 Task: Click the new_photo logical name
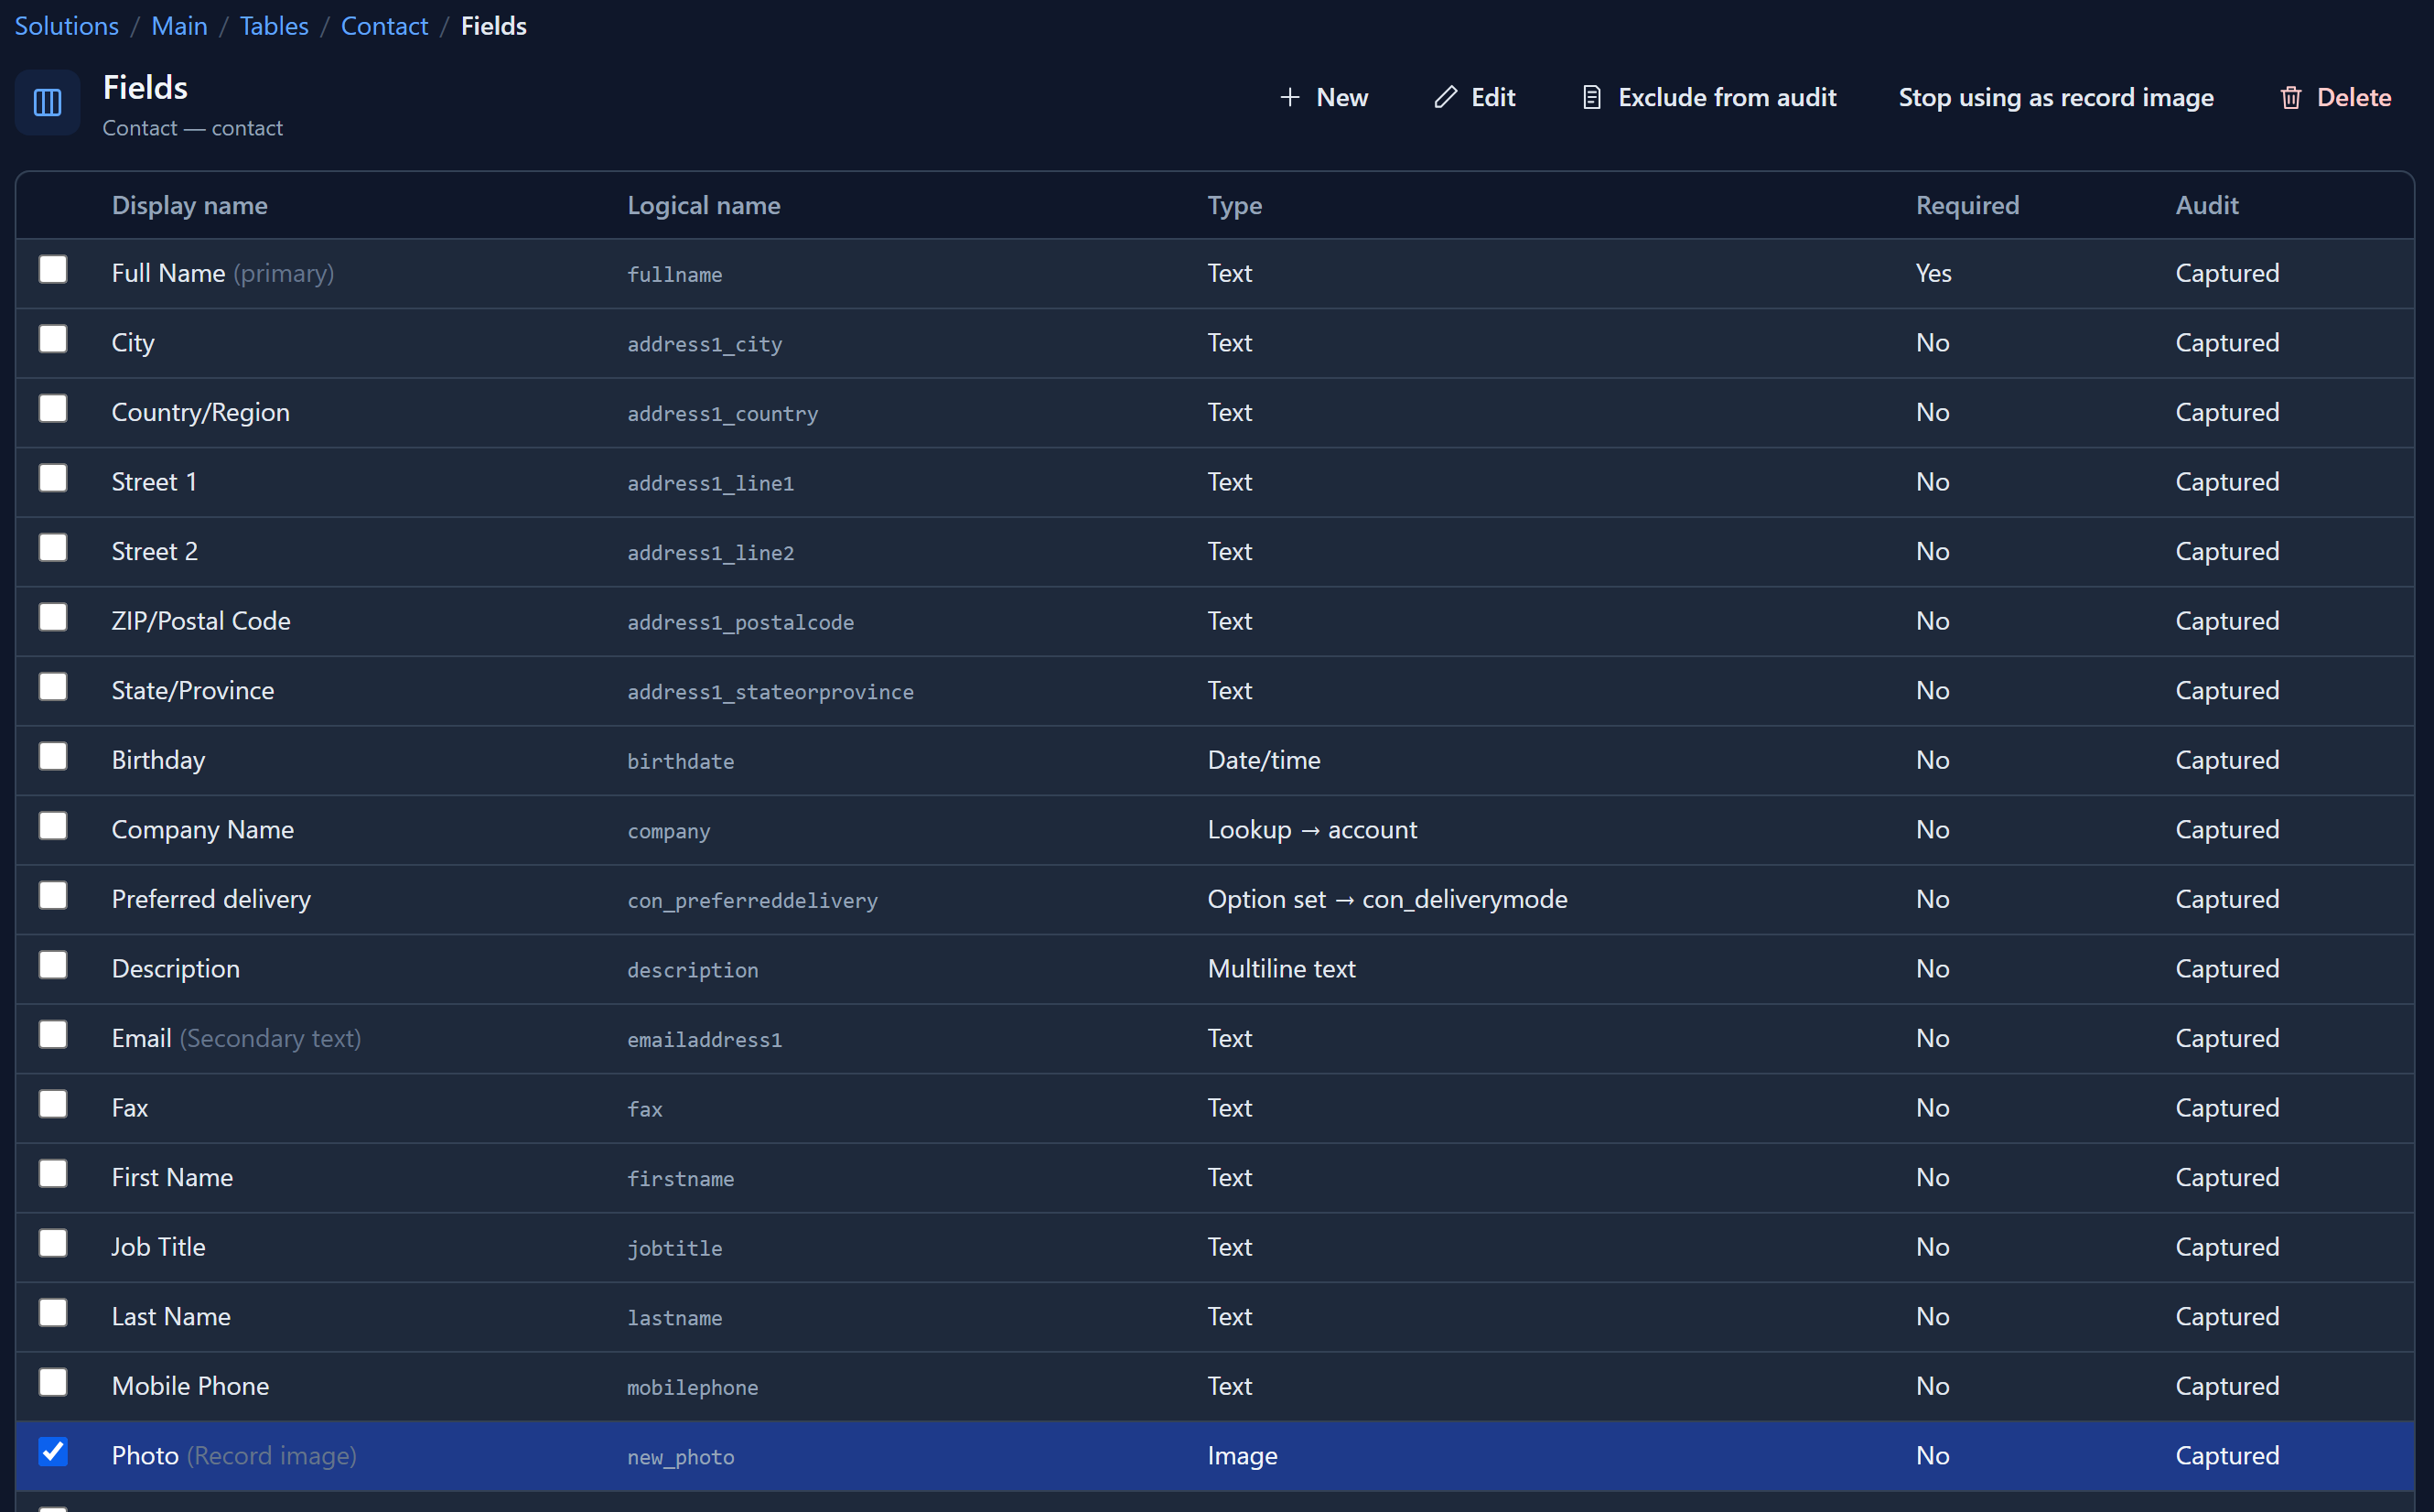point(681,1457)
